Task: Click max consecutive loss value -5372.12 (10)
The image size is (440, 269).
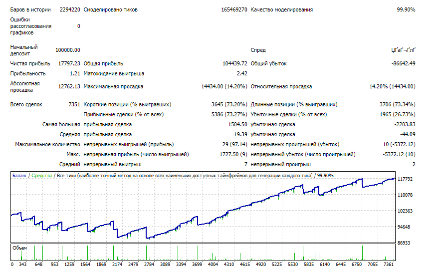Action: (x=399, y=154)
